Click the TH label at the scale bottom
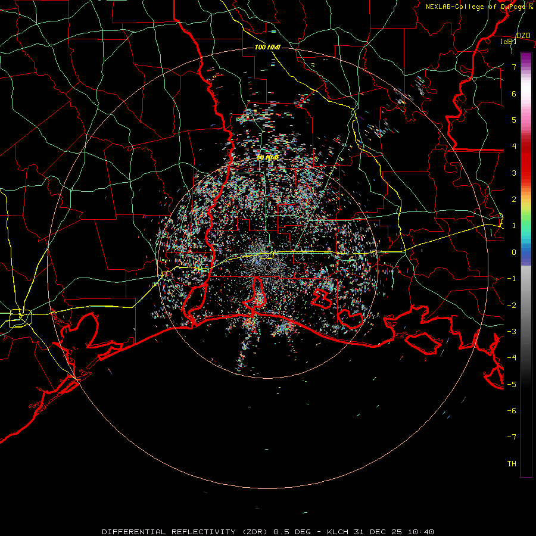This screenshot has height=536, width=536. click(512, 464)
